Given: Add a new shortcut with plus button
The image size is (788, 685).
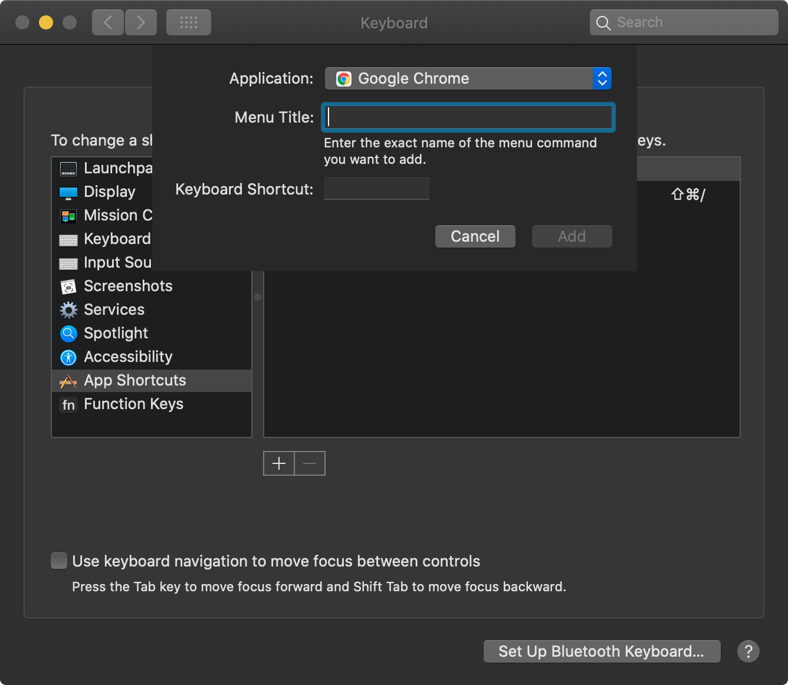Looking at the screenshot, I should [279, 463].
